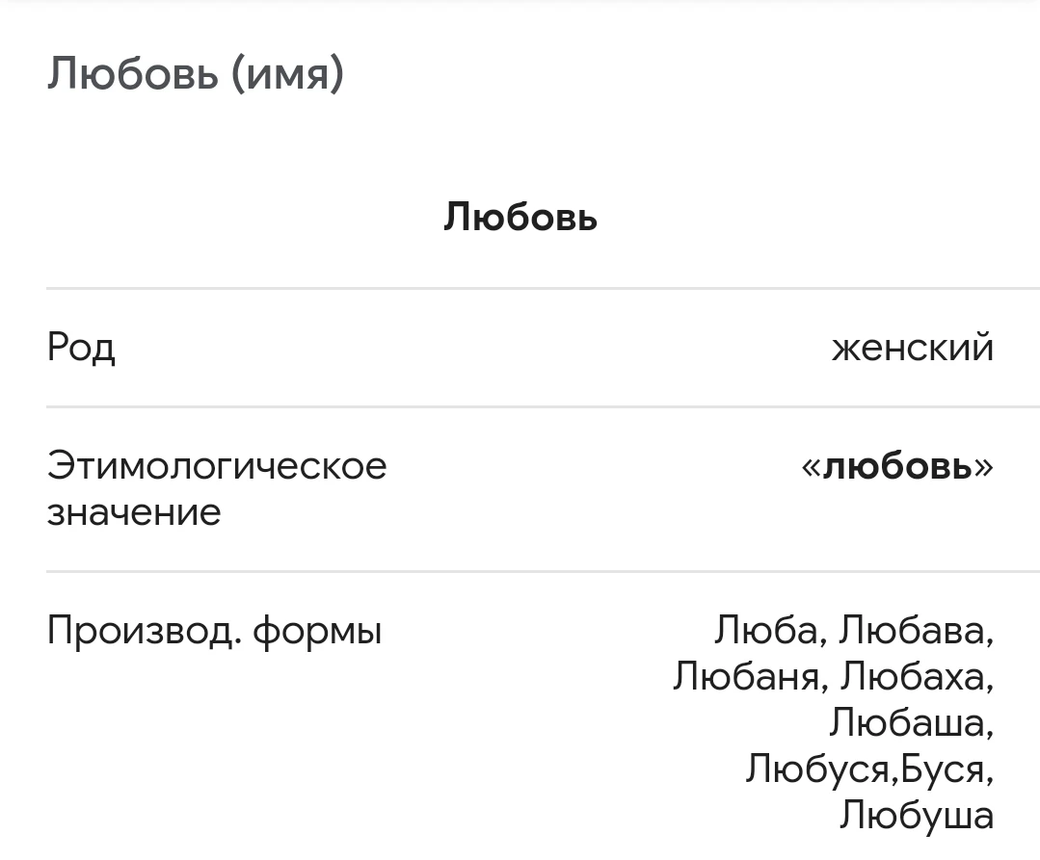Viewport: 1040px width, 860px height.
Task: Choose the Любуша name variant
Action: point(916,816)
